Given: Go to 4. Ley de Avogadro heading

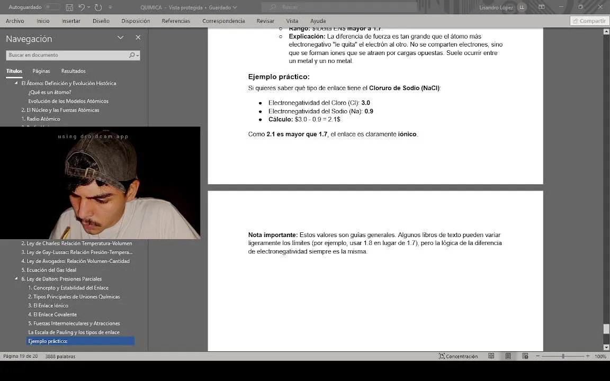Looking at the screenshot, I should point(76,261).
